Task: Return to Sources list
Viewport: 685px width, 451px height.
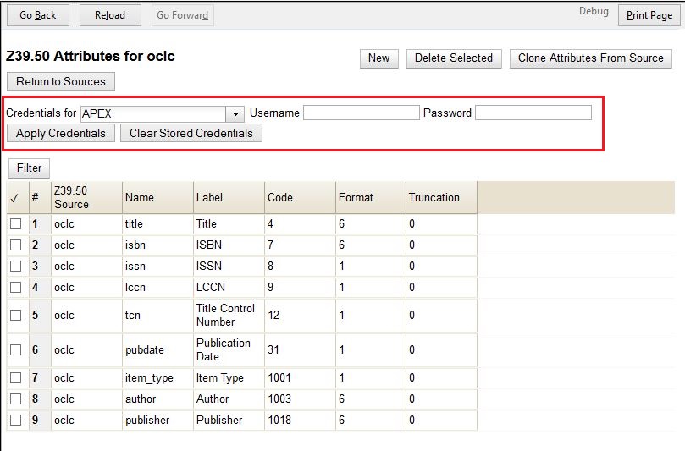Action: pyautogui.click(x=61, y=82)
